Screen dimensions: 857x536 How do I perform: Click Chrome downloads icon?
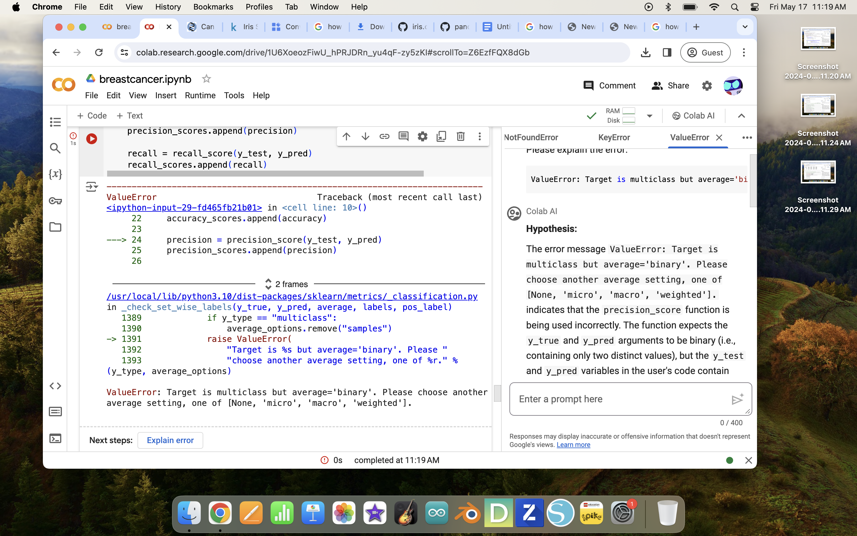point(645,52)
